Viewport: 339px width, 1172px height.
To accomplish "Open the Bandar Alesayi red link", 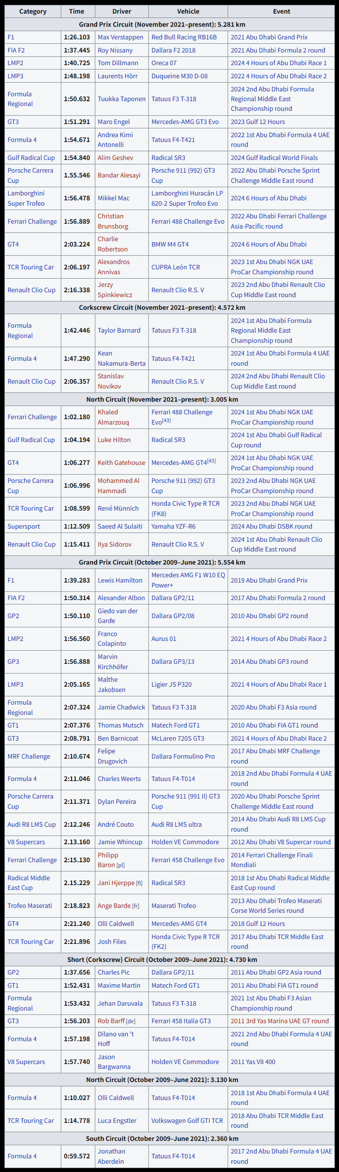I will 119,175.
